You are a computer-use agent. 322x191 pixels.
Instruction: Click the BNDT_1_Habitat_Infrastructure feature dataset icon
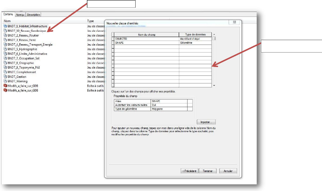(5, 26)
